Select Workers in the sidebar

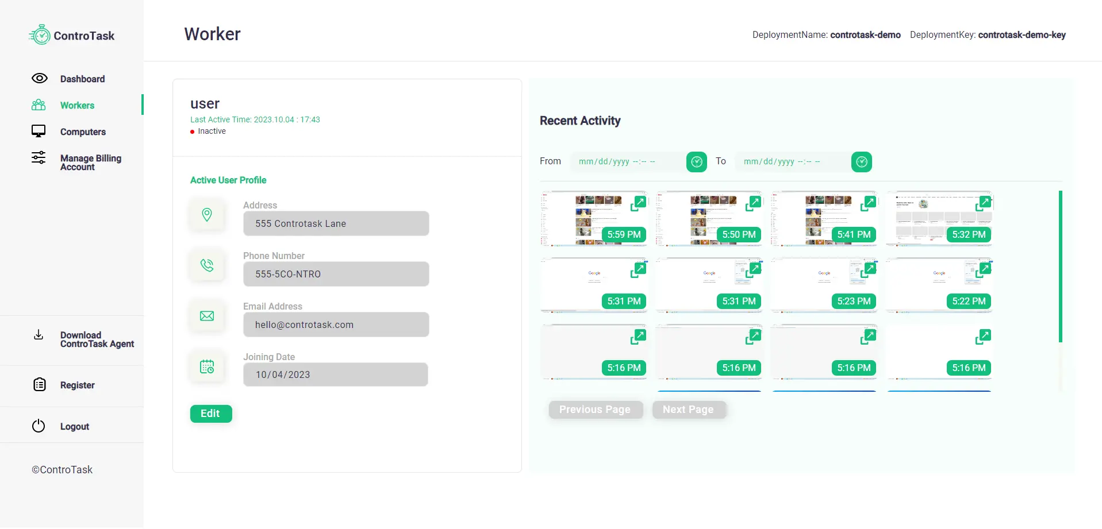[77, 105]
